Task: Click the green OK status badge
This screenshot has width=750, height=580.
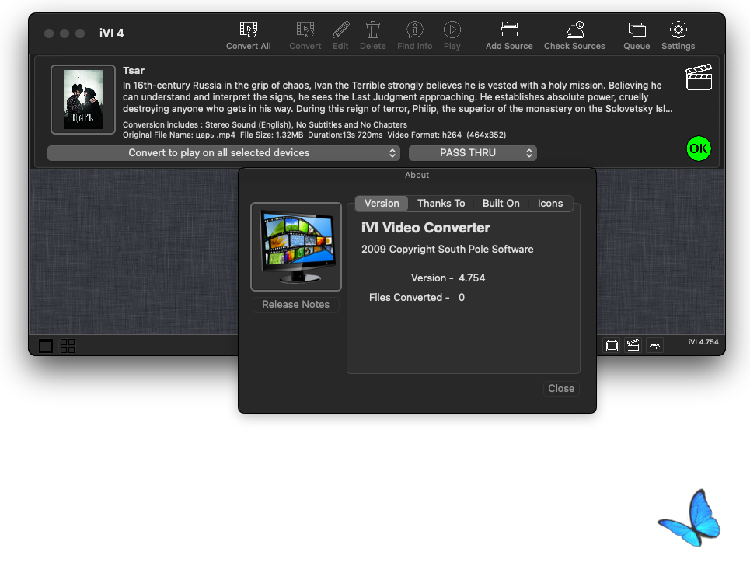Action: tap(699, 148)
